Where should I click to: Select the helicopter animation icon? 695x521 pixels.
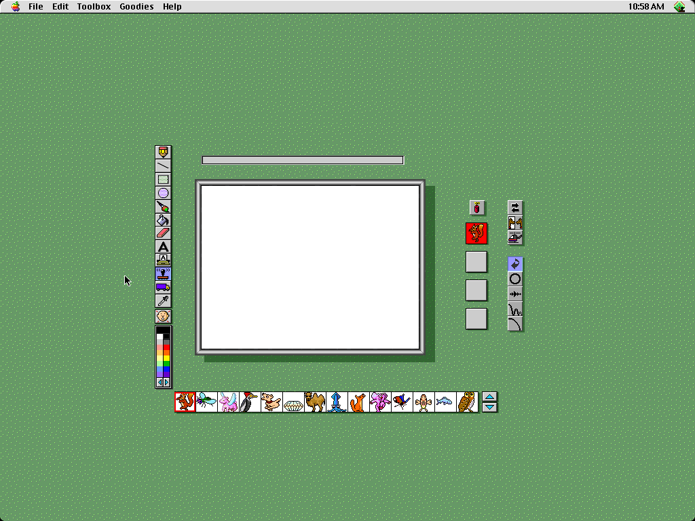(515, 237)
